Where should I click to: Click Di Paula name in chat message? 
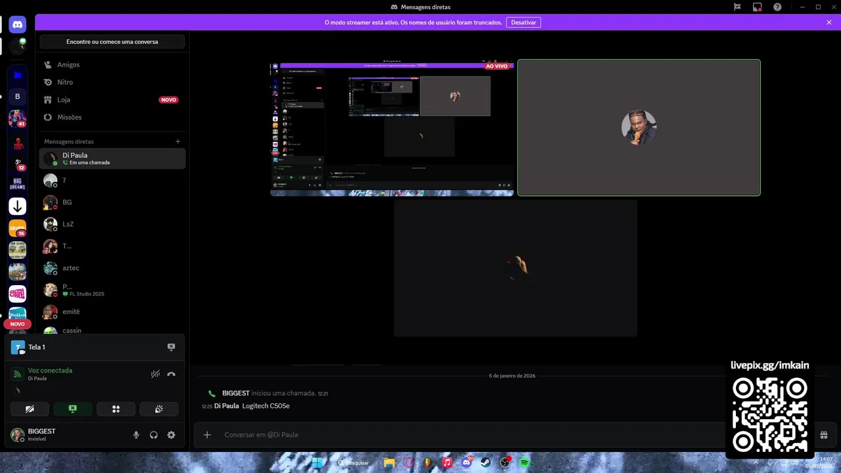227,406
